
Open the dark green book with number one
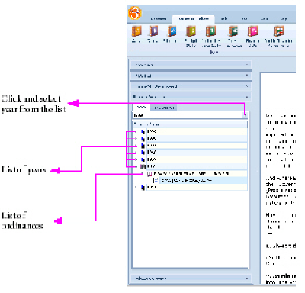coord(210,32)
